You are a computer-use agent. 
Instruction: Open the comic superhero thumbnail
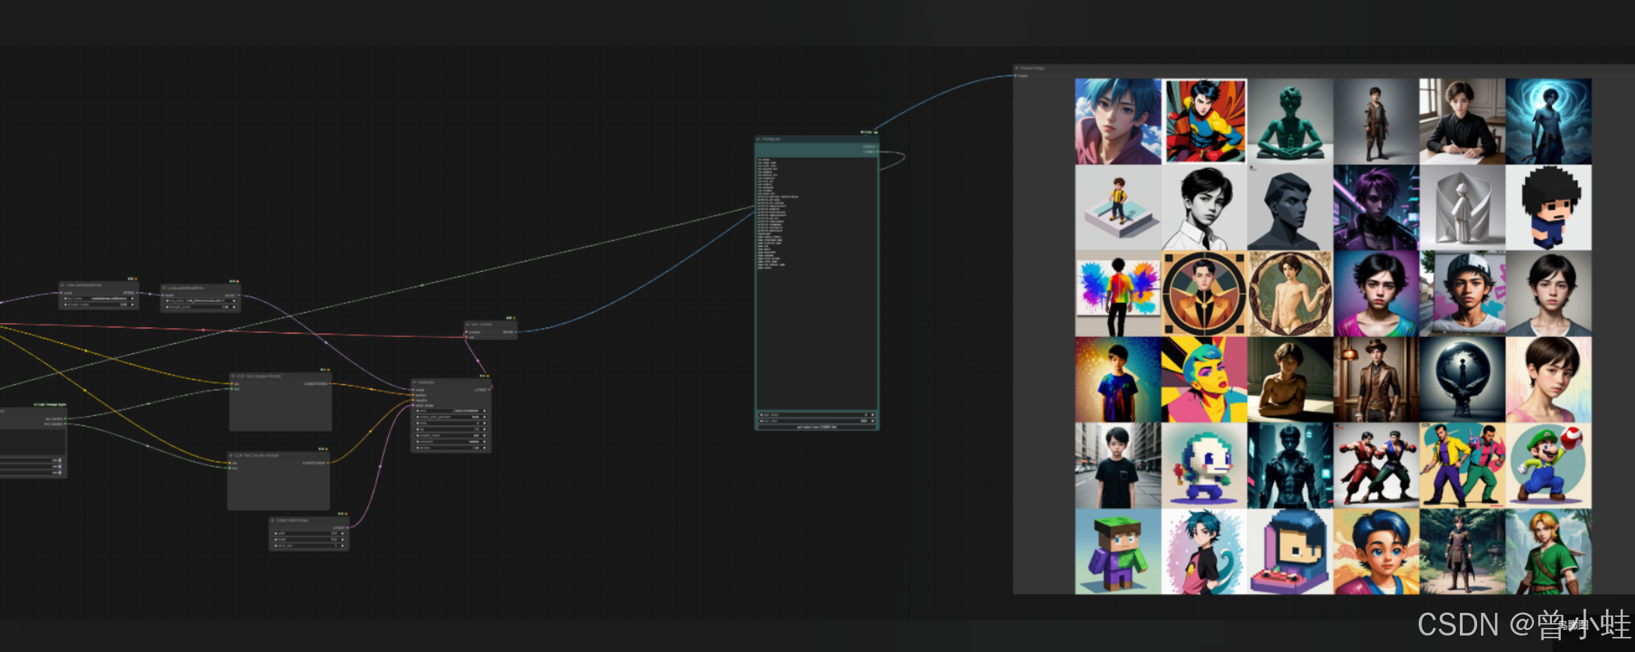pos(1204,121)
